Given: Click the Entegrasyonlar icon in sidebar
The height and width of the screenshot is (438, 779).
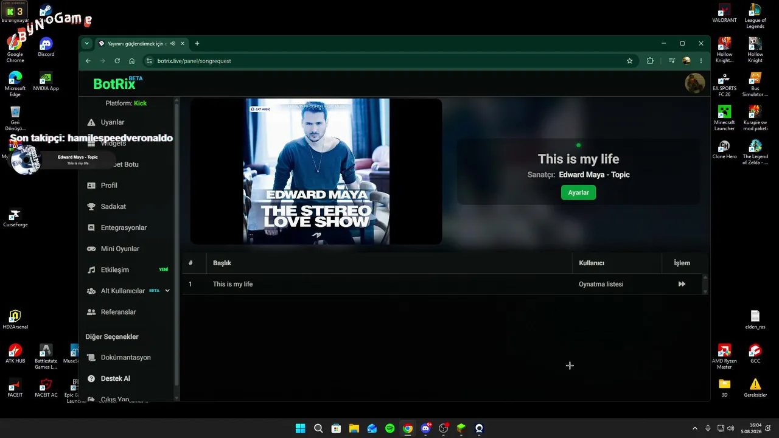Looking at the screenshot, I should (x=91, y=228).
